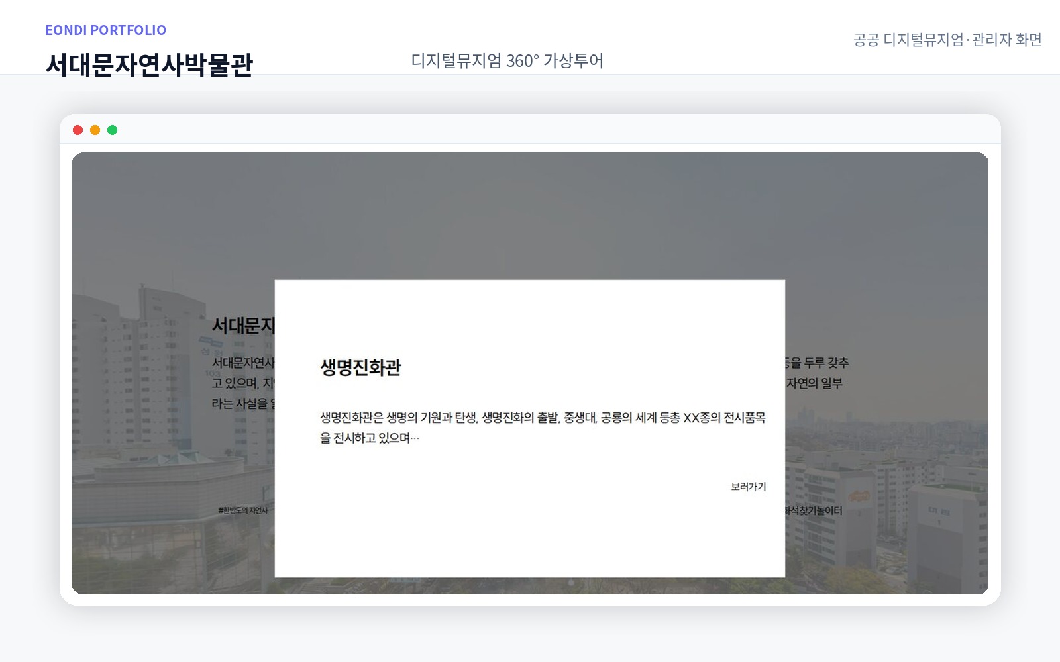The height and width of the screenshot is (662, 1060).
Task: Click the 생명진화관 popup heading
Action: [x=360, y=367]
